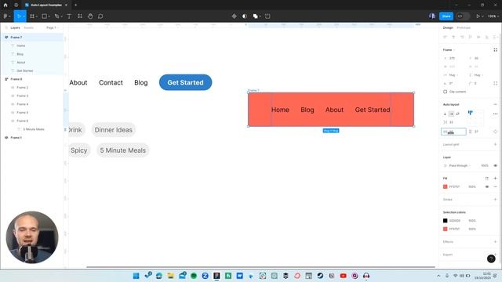This screenshot has height=282, width=502.
Task: Set vertical auto layout direction
Action: coord(445,114)
